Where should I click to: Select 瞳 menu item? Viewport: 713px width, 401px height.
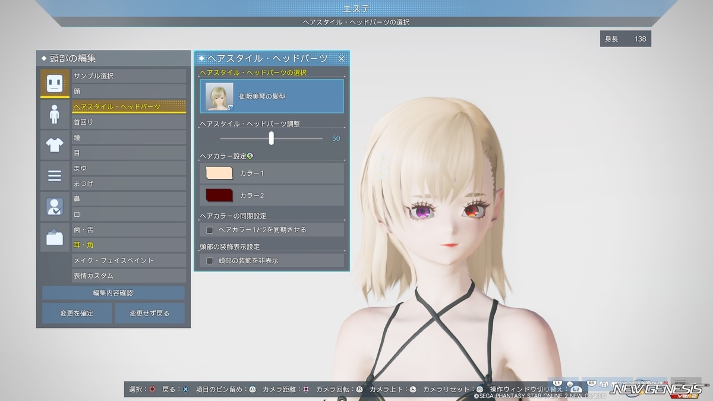(129, 137)
